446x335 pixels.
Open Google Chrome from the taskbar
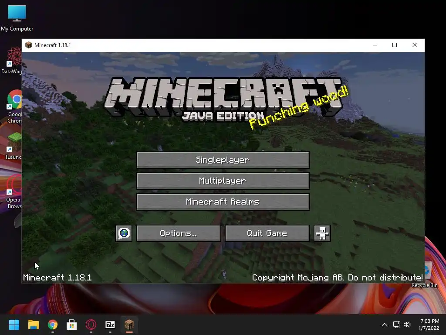click(53, 325)
